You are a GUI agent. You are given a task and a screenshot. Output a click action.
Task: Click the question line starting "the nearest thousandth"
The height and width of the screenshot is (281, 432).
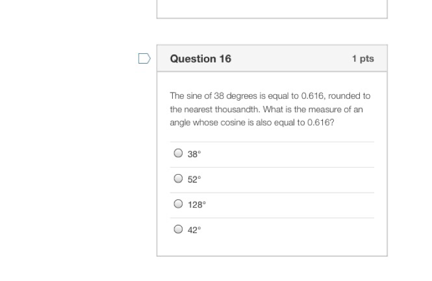pos(266,109)
